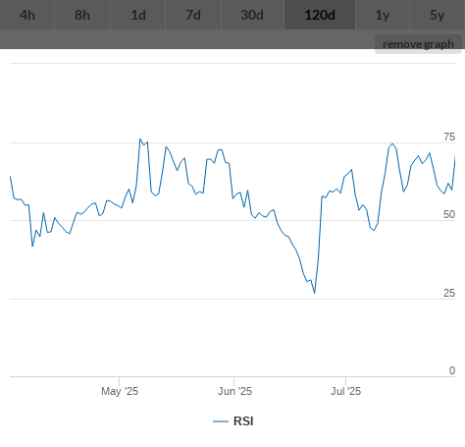465x447 pixels.
Task: Switch to the 8h time range
Action: pyautogui.click(x=82, y=15)
